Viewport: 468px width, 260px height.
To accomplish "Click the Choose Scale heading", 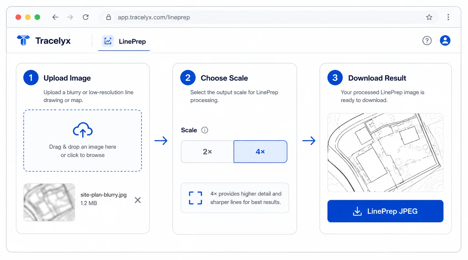I will (x=224, y=78).
